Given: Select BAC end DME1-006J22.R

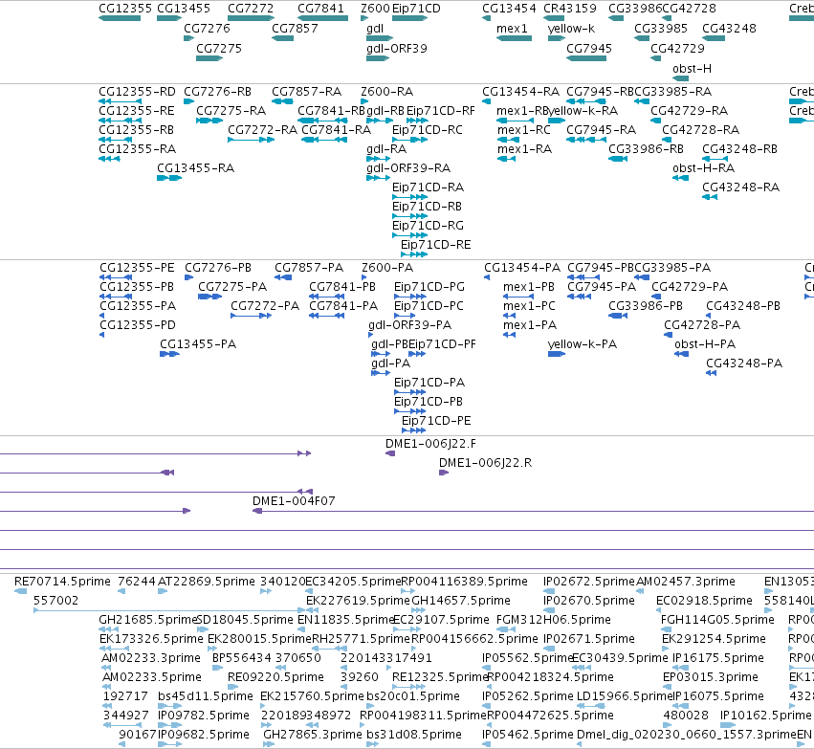Looking at the screenshot, I should tap(485, 463).
